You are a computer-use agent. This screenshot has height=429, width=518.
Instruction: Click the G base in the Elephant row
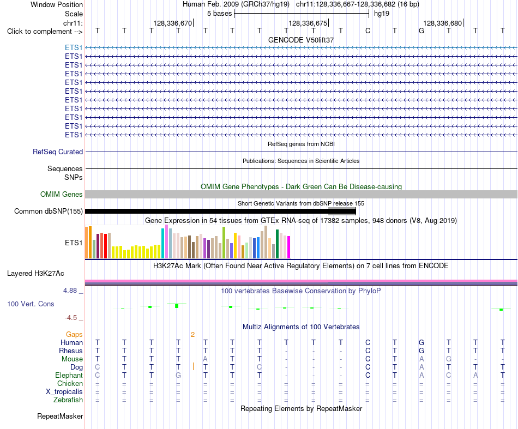pos(178,376)
